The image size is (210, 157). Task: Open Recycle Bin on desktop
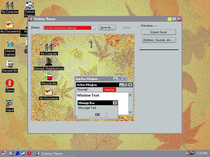(x=10, y=66)
